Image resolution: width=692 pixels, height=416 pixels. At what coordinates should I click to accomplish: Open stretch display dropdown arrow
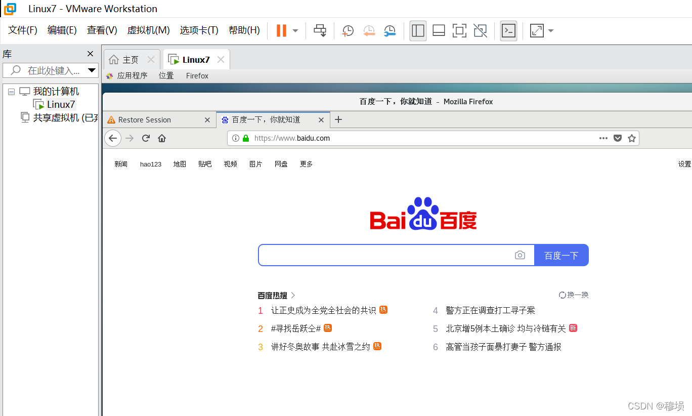click(x=551, y=31)
